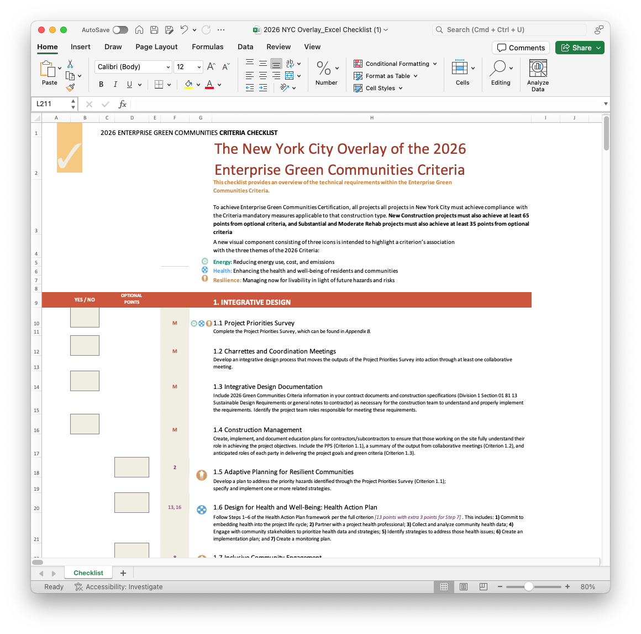Select the Checklist sheet tab
The height and width of the screenshot is (634, 641).
[88, 573]
